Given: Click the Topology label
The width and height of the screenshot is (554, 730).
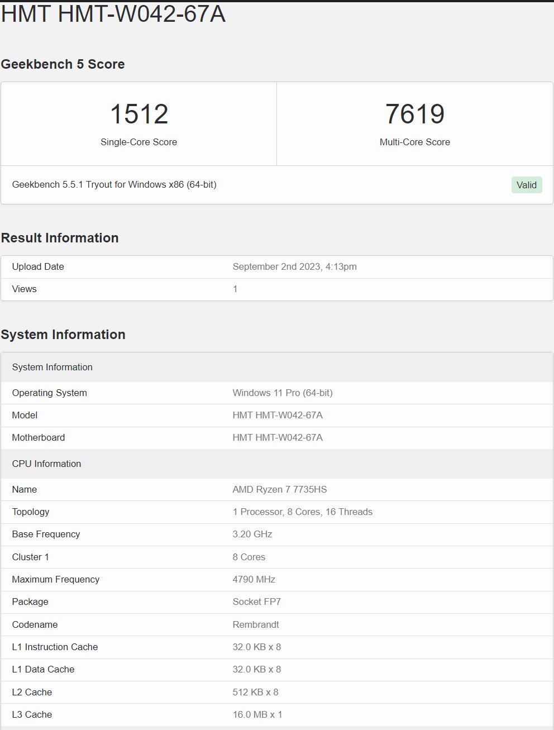Looking at the screenshot, I should pos(31,512).
